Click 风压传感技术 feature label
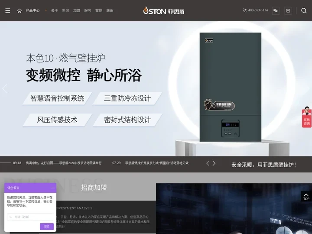312x234 pixels. 57,120
